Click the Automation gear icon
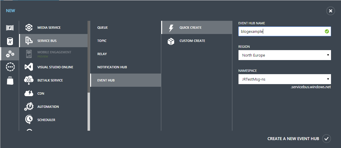341x148 pixels. point(29,107)
